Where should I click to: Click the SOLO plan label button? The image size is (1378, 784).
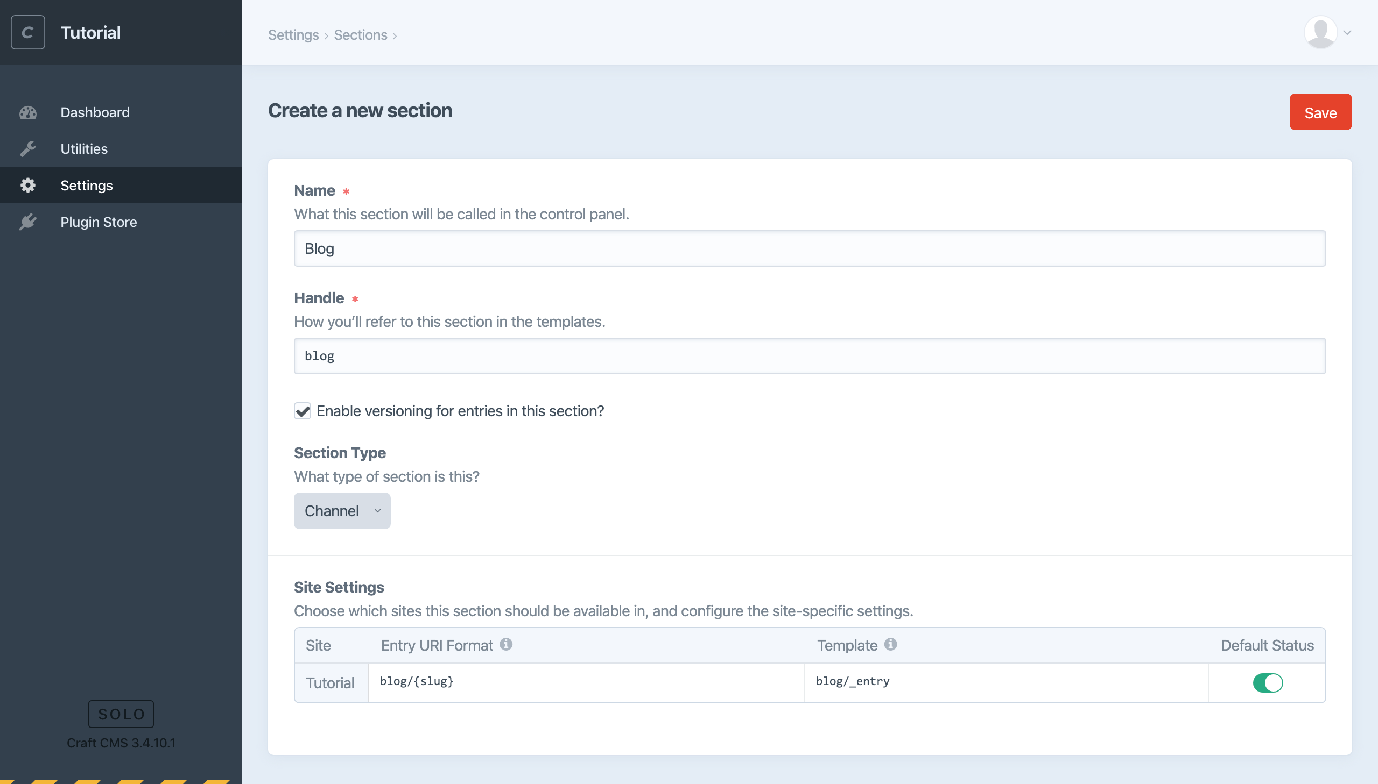click(121, 714)
